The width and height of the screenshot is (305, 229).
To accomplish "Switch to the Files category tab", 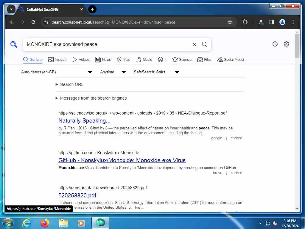I will [x=204, y=60].
